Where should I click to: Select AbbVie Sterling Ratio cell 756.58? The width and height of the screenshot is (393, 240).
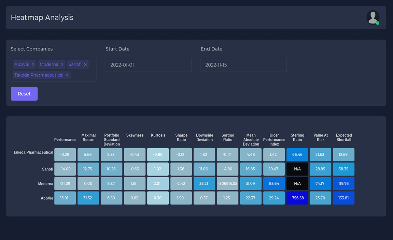297,198
